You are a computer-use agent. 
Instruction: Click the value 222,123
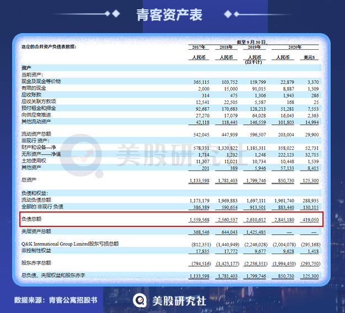tap(286, 155)
